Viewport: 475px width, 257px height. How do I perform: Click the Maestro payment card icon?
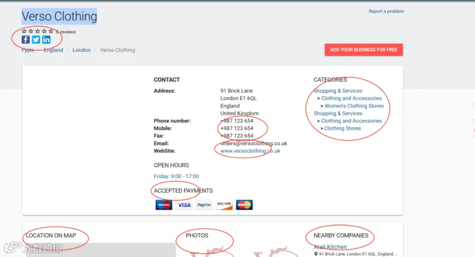164,205
